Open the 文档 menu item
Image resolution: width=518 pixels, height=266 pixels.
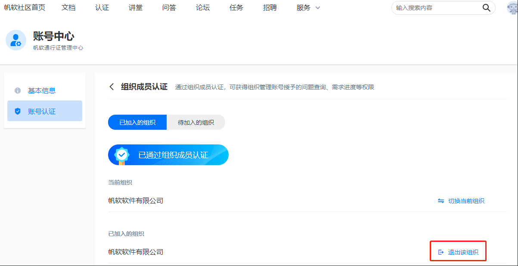coord(68,8)
